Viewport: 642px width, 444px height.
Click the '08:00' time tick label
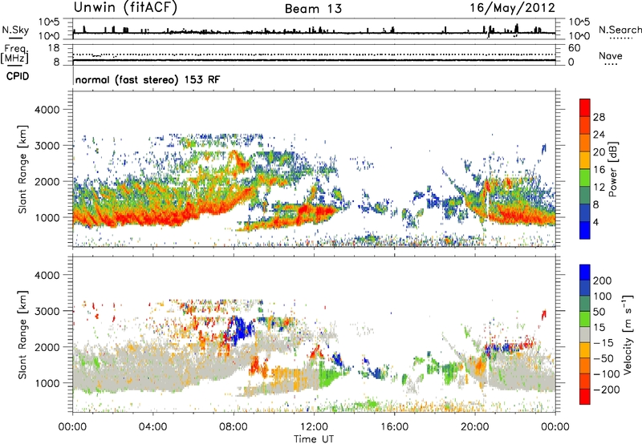[234, 427]
